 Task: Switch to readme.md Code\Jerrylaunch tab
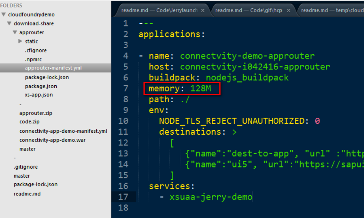click(x=159, y=11)
